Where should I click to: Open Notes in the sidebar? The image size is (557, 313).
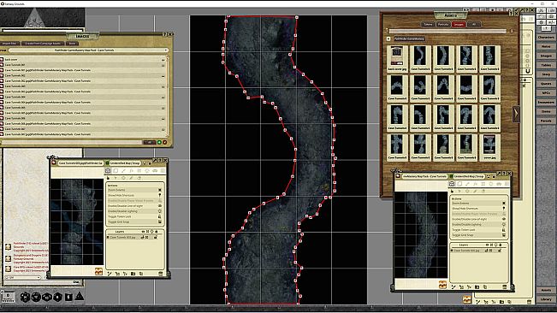click(x=546, y=46)
